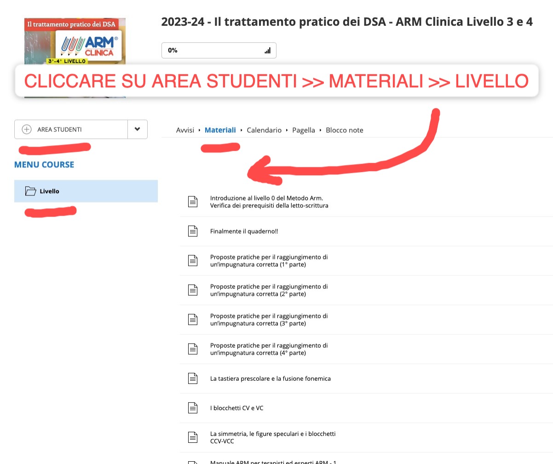The image size is (553, 464).
Task: Open Proposte pratiche impugnatura corretta (3° parte)
Action: point(269,320)
